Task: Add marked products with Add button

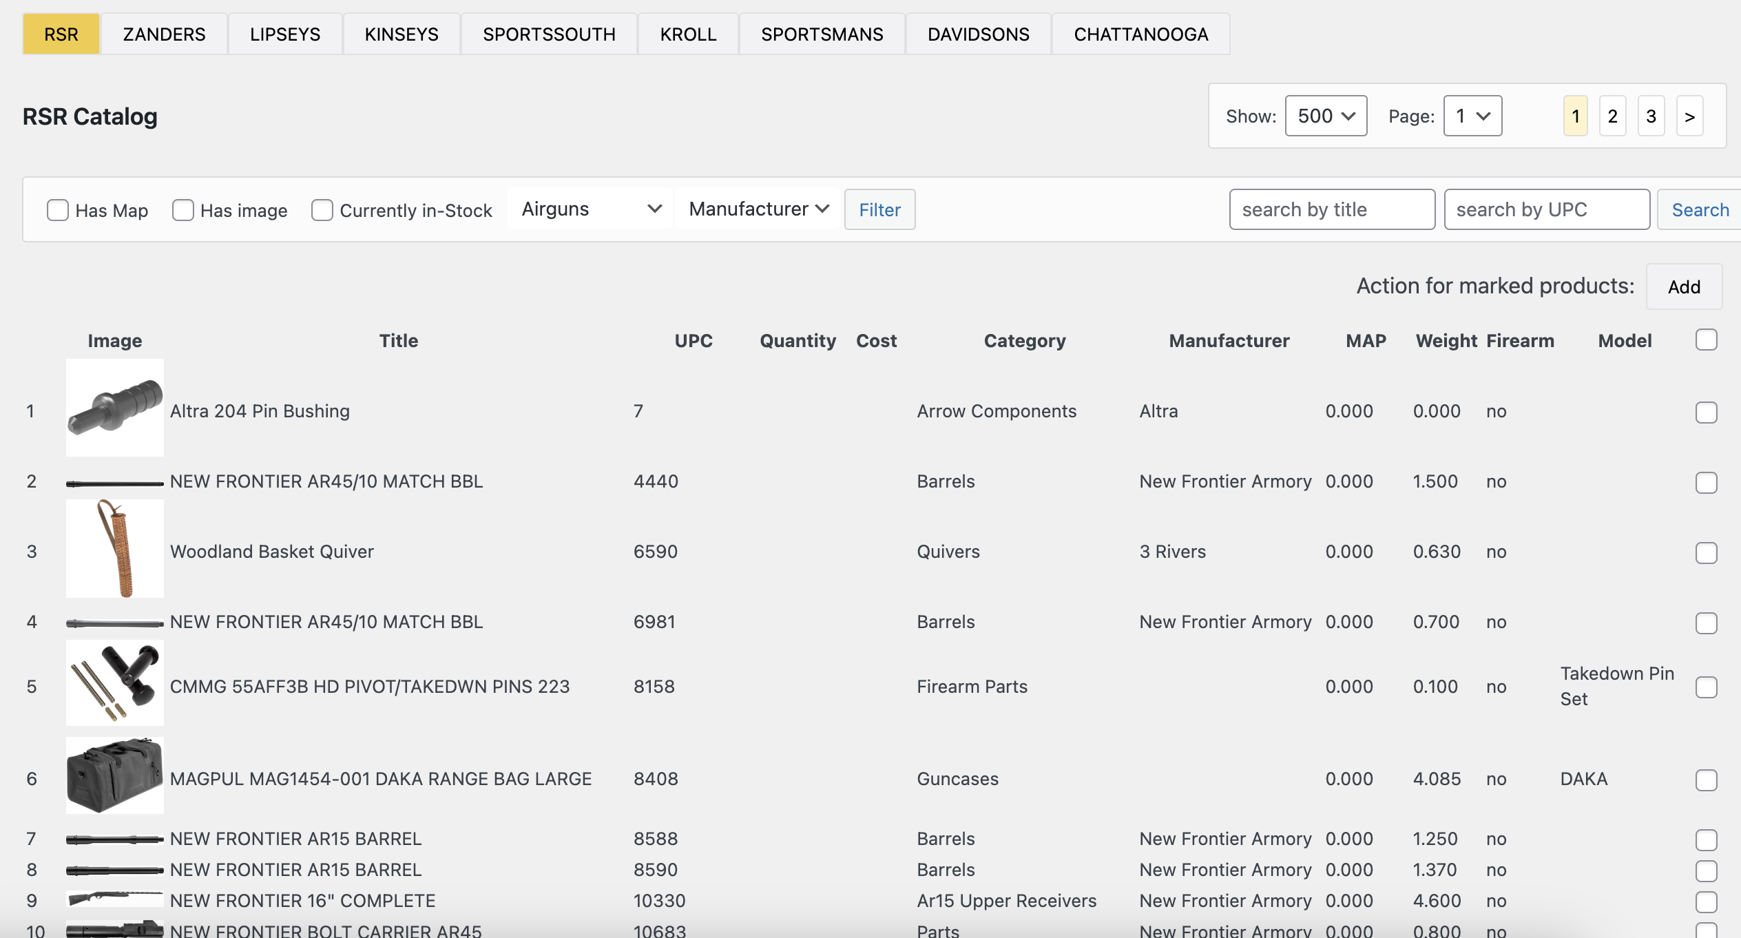Action: point(1684,286)
